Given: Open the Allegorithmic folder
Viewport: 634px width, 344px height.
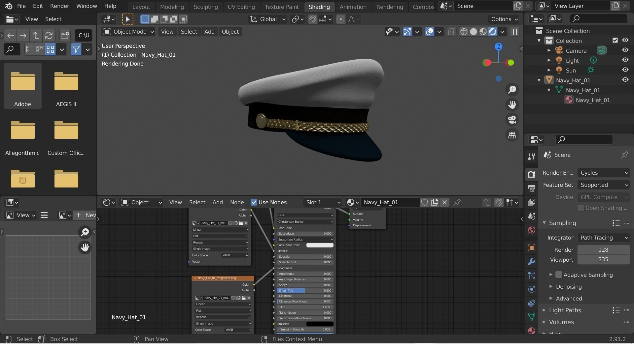Looking at the screenshot, I should (22, 135).
